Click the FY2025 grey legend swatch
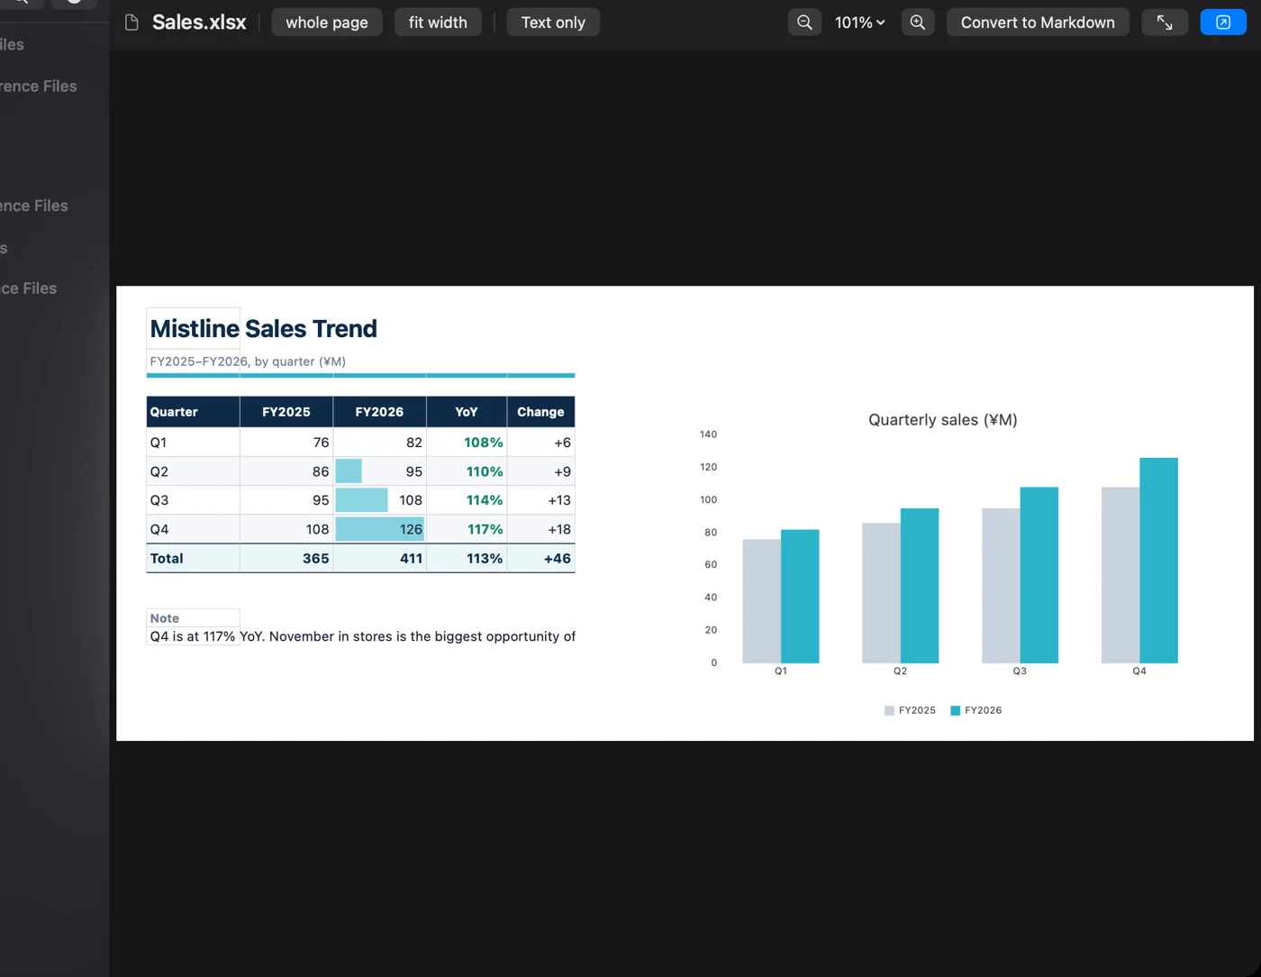 pos(890,710)
